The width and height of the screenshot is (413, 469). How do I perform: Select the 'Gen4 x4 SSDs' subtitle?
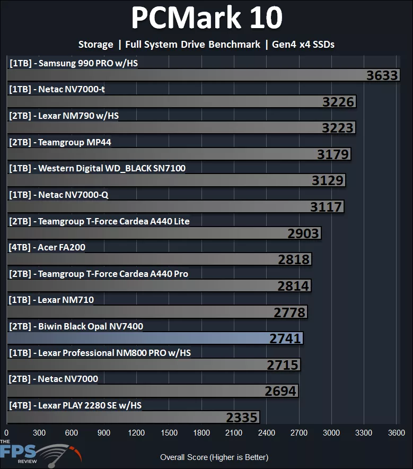tap(303, 45)
